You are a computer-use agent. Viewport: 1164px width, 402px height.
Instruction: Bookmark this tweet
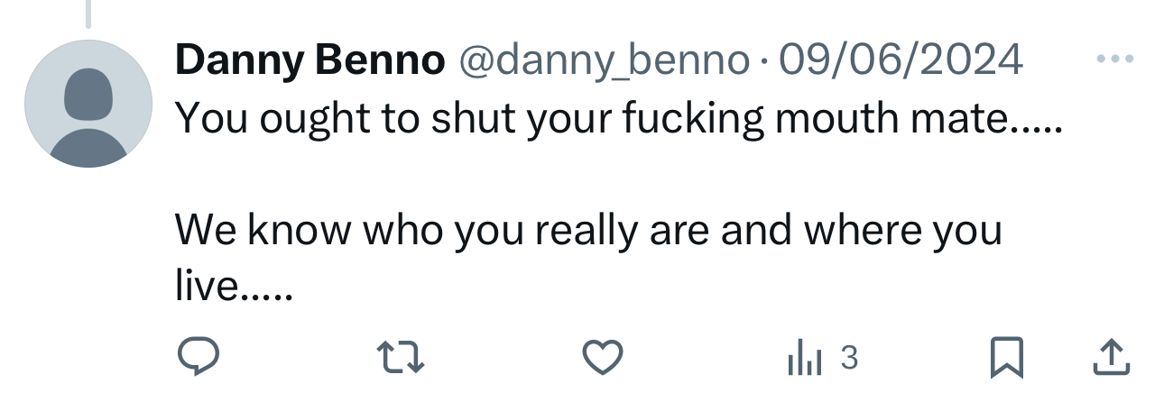(x=1005, y=360)
